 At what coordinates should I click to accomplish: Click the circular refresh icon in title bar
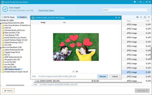click(138, 2)
